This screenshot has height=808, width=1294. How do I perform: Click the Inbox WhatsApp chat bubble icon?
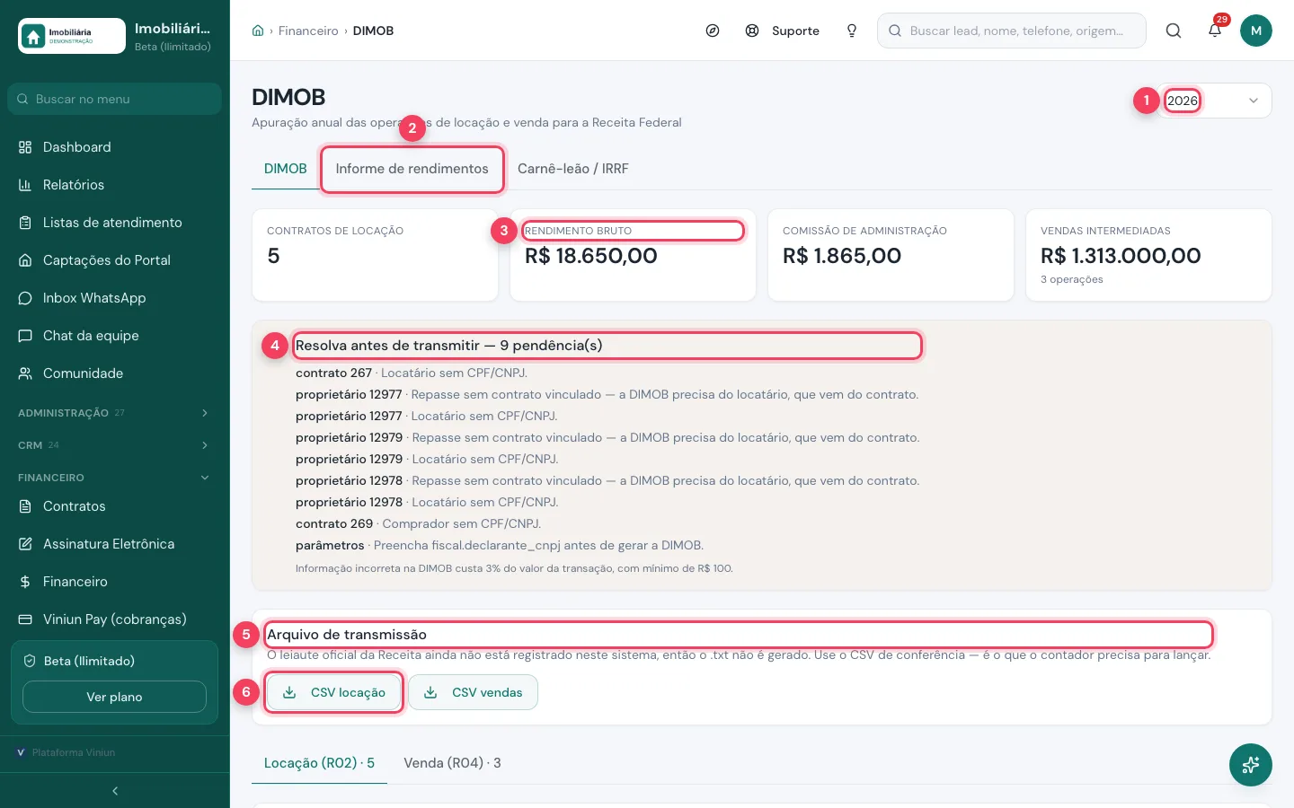tap(25, 298)
